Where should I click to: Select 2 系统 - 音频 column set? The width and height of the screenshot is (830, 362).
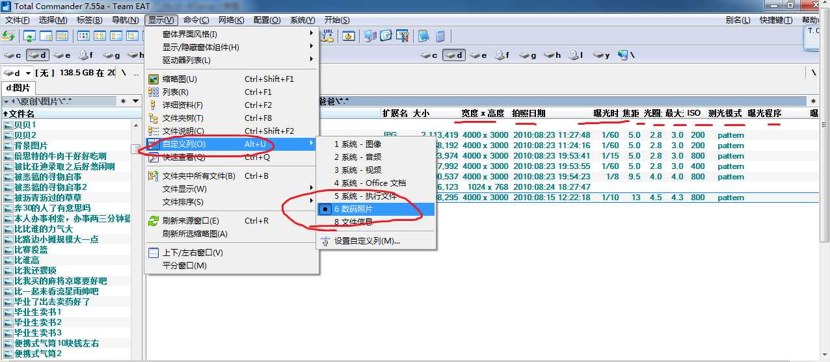tap(375, 157)
